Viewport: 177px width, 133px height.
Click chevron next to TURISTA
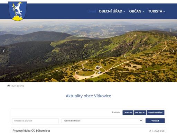(164, 12)
